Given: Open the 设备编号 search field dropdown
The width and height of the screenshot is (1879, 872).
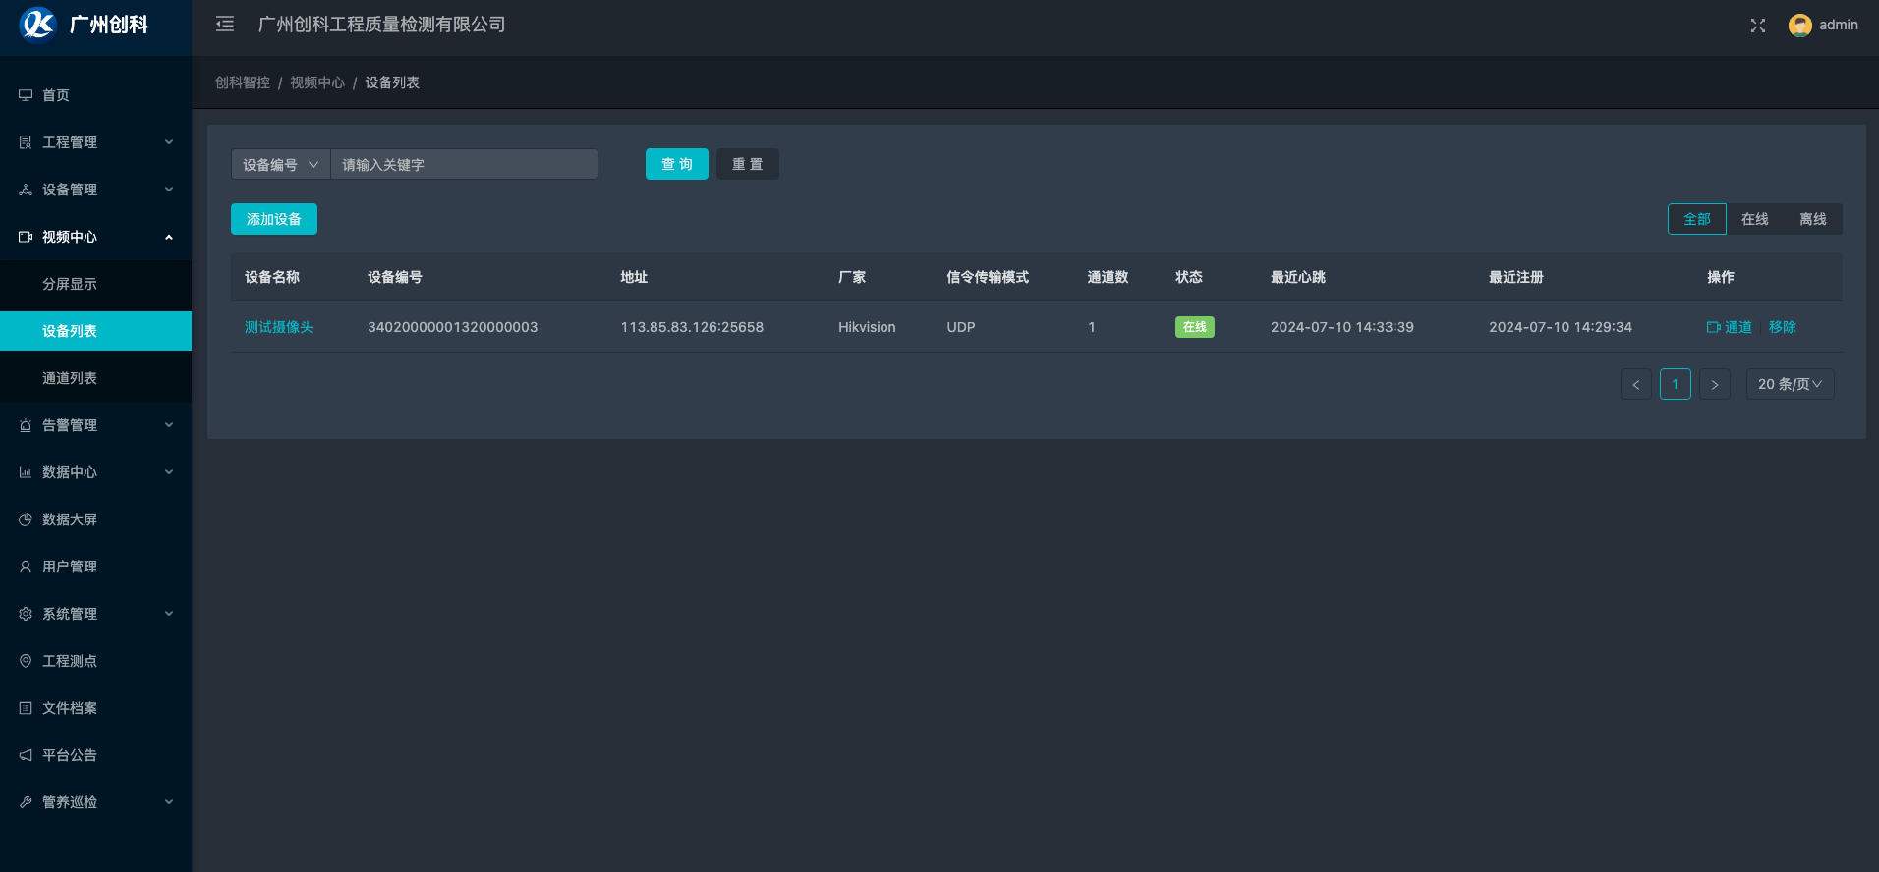Looking at the screenshot, I should pos(280,165).
